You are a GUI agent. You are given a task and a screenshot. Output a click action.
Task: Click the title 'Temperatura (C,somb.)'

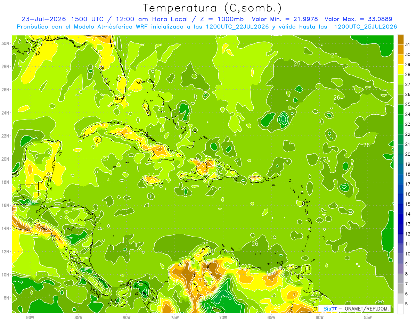coord(212,8)
